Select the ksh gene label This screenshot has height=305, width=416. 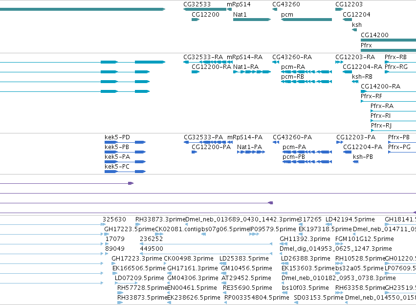pyautogui.click(x=356, y=25)
